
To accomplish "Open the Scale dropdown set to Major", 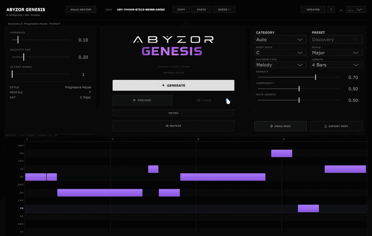I will [336, 53].
